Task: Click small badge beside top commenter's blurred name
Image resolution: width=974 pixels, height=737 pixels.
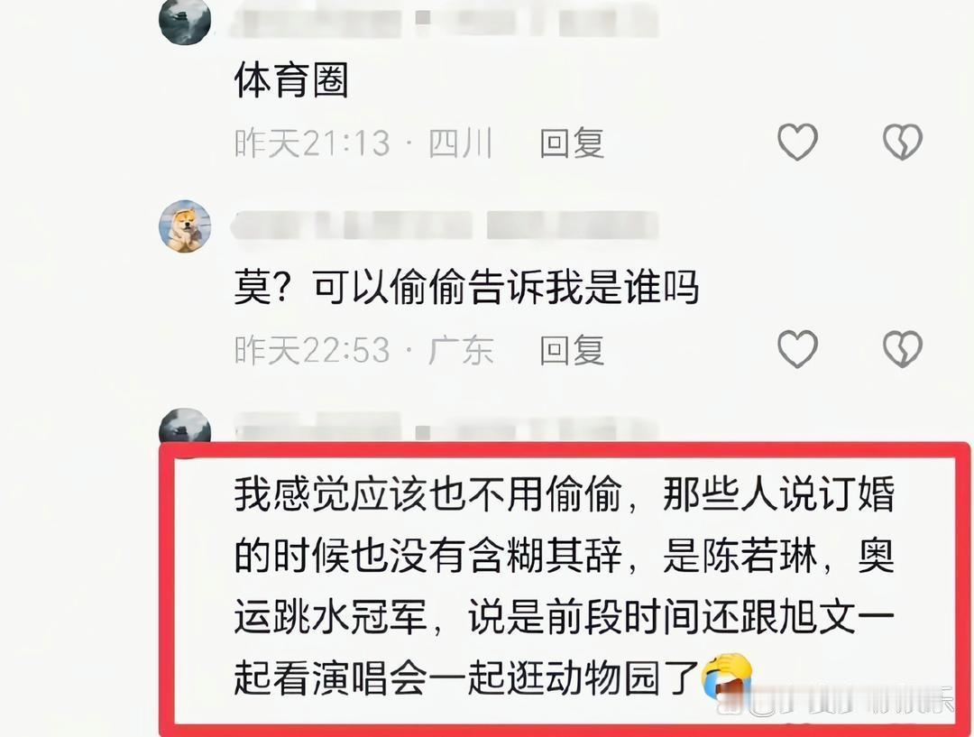Action: 423,17
